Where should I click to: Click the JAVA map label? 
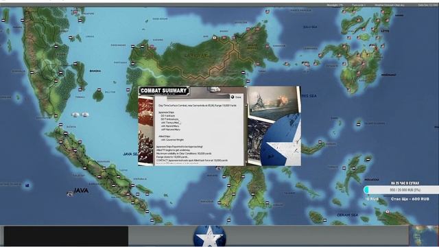81,191
